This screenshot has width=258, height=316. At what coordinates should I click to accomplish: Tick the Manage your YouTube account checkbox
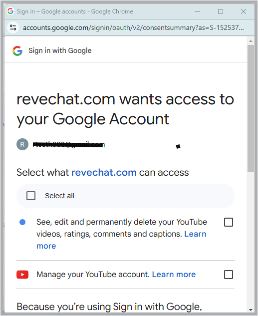coord(229,275)
